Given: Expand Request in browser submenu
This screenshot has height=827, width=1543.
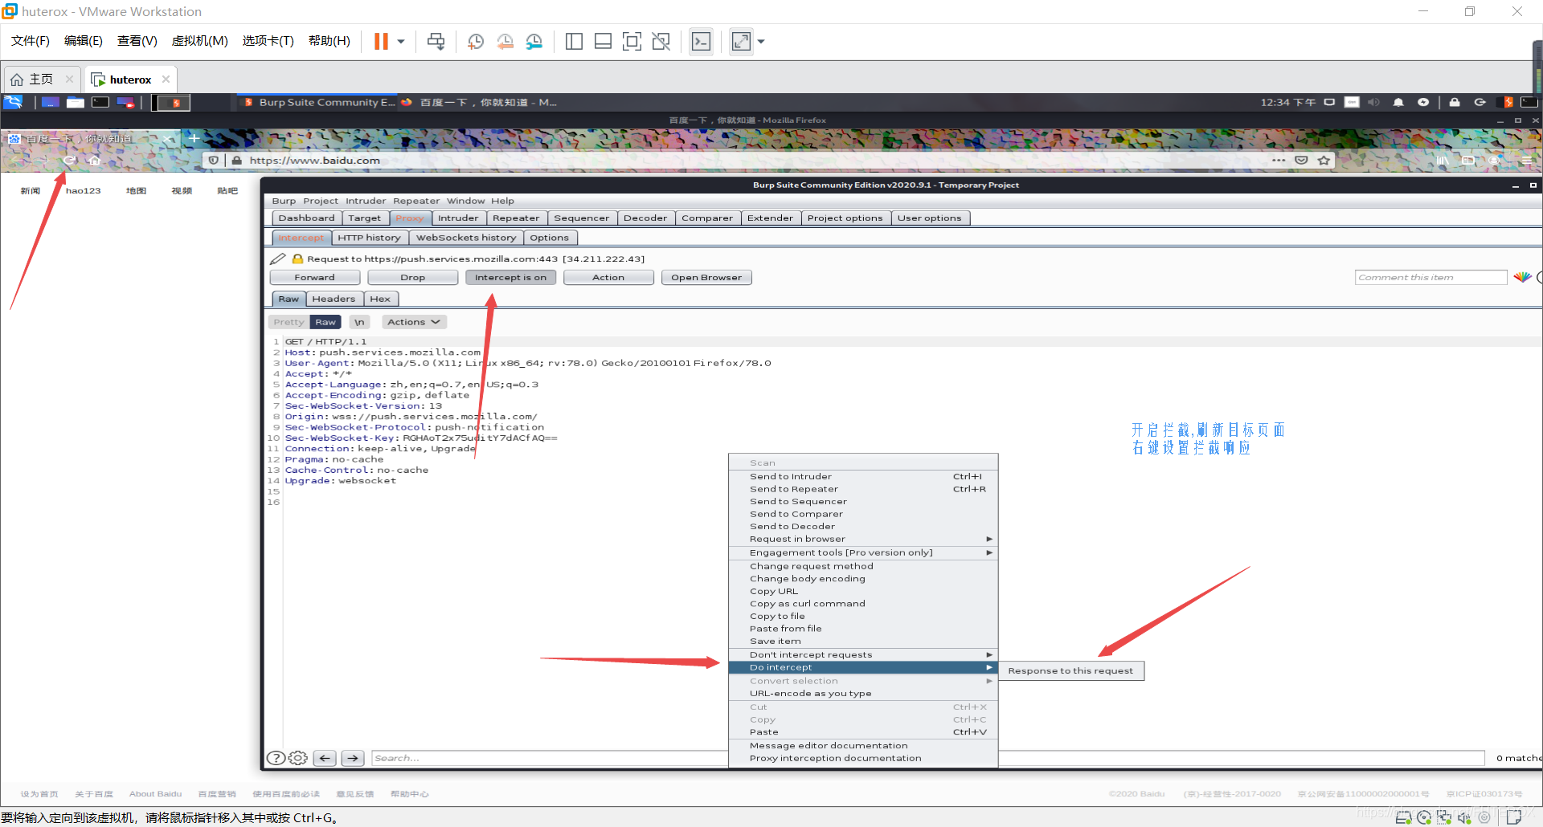Looking at the screenshot, I should [x=863, y=539].
